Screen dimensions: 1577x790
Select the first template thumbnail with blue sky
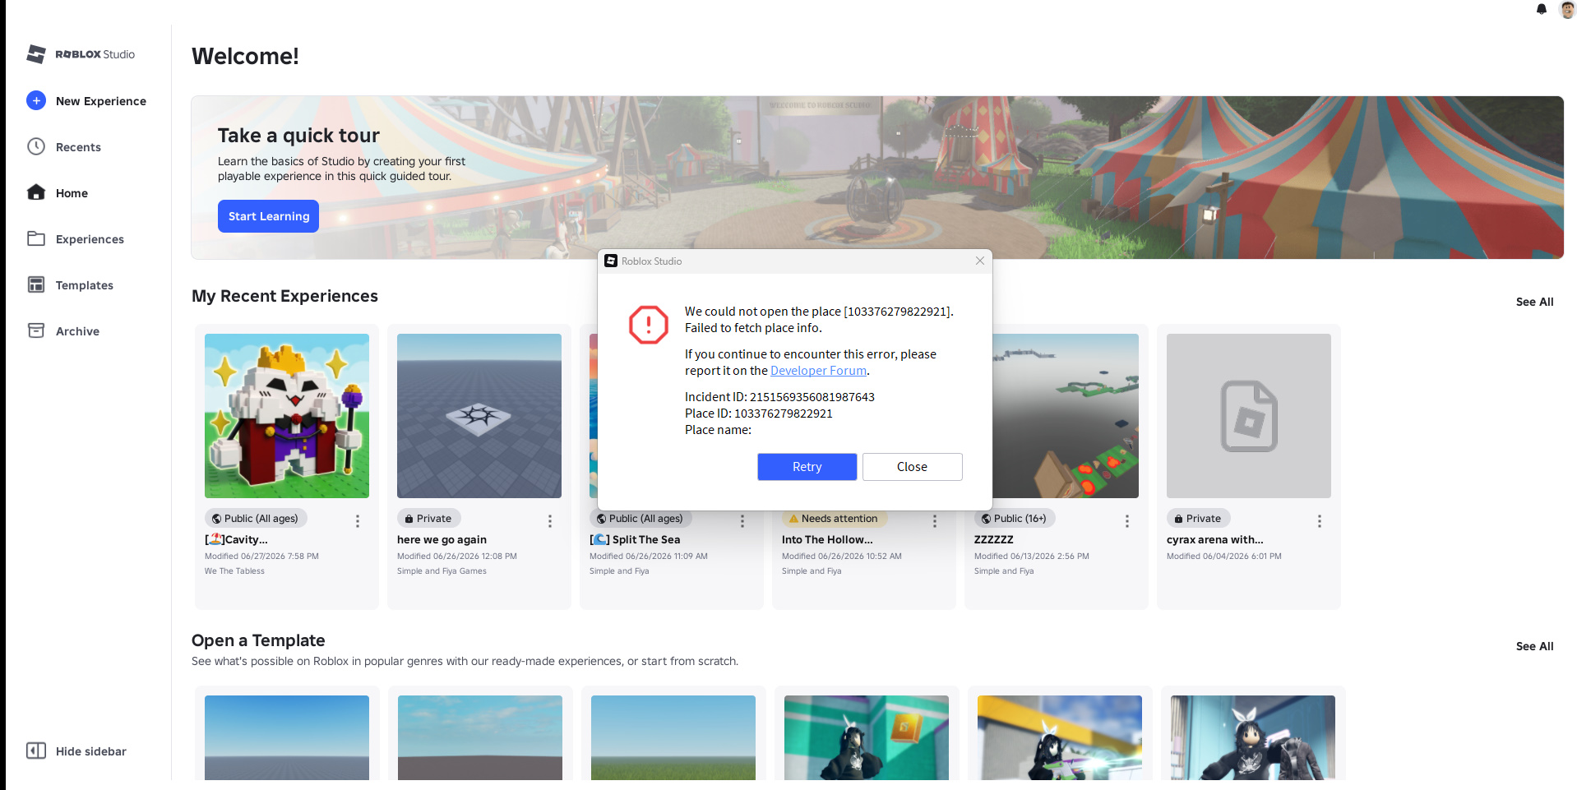tap(287, 737)
